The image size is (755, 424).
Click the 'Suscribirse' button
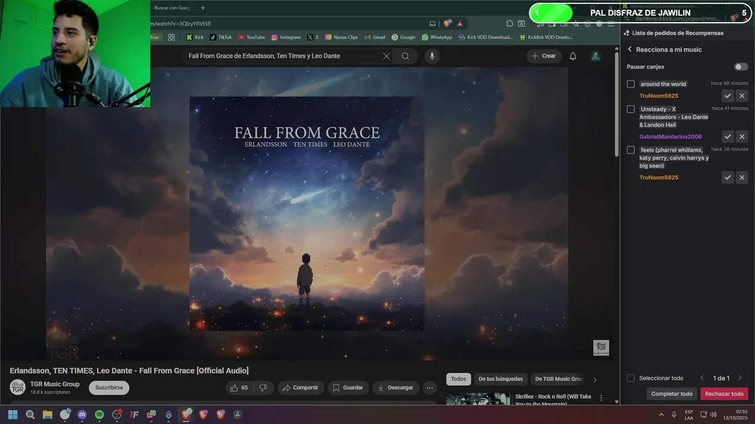(x=109, y=387)
